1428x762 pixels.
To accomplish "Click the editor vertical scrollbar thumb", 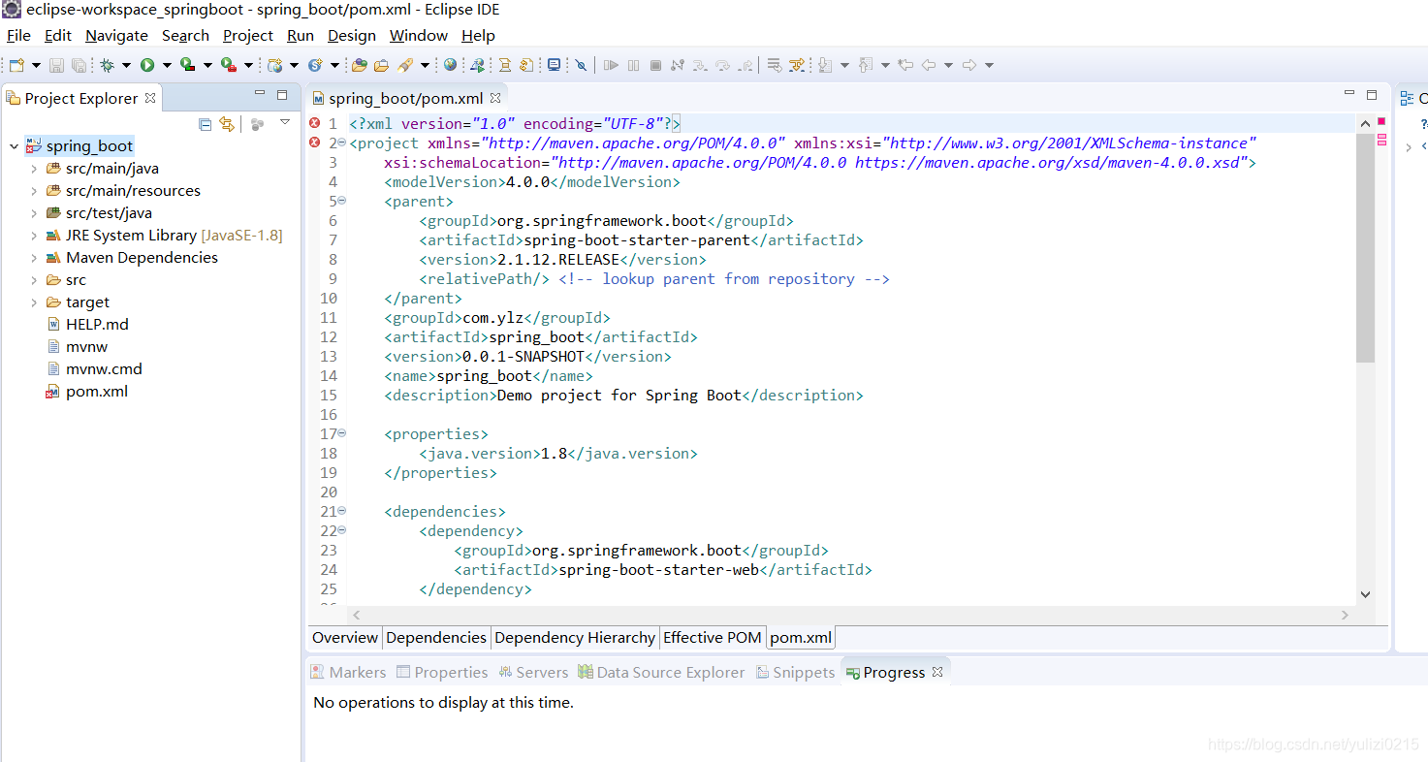I will click(x=1365, y=247).
